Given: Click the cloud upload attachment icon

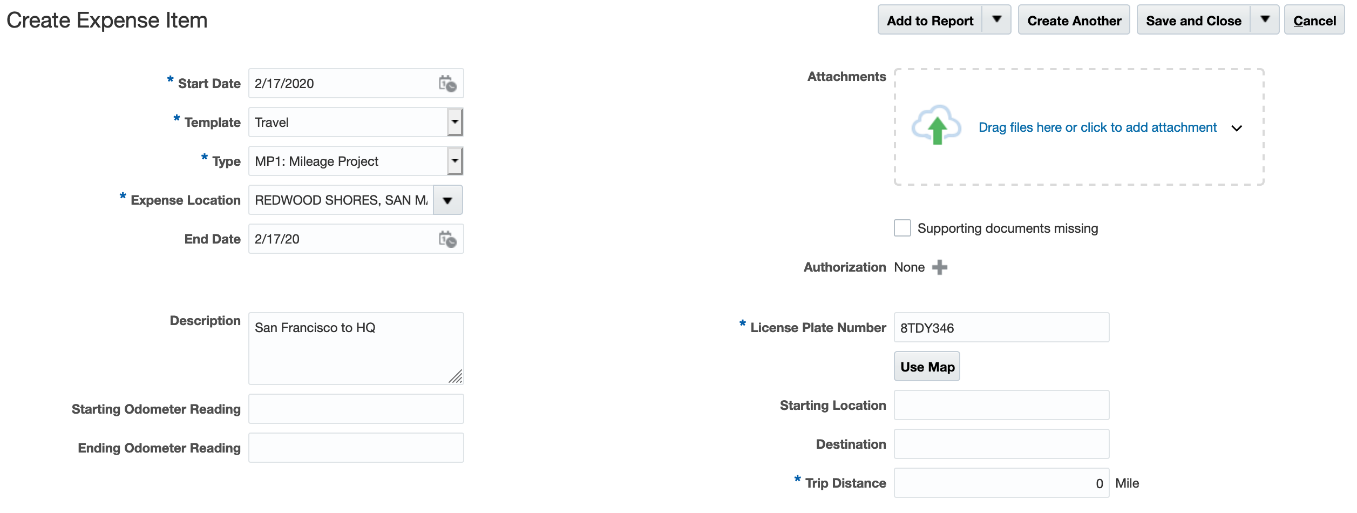Looking at the screenshot, I should pyautogui.click(x=936, y=125).
